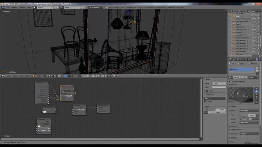Open the viewport Object menu
The image size is (262, 147).
27,76
